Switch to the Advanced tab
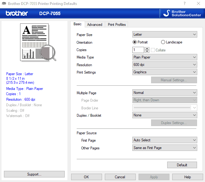The width and height of the screenshot is (205, 182). coord(95,25)
